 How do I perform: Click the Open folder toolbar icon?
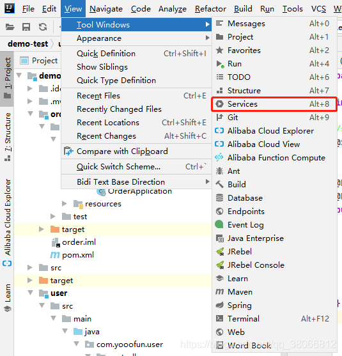tap(10, 27)
